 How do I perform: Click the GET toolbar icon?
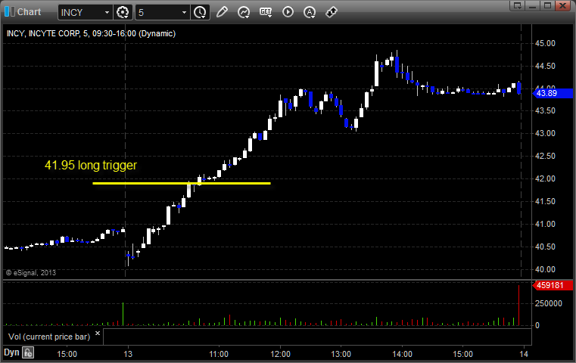point(266,12)
